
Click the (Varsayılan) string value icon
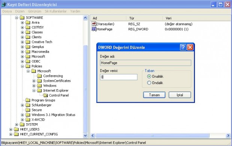point(94,24)
